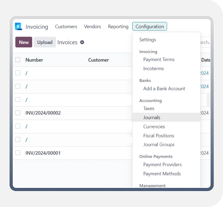Image resolution: width=223 pixels, height=207 pixels.
Task: Select Add a Bank Account
Action: click(164, 89)
